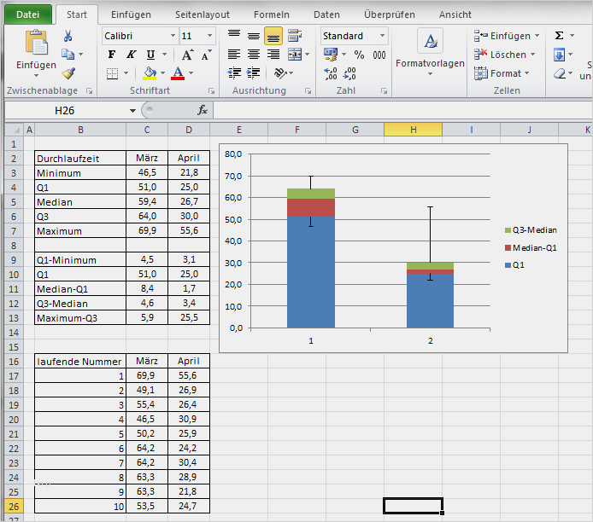
Task: Apply percent style number format
Action: coord(359,55)
